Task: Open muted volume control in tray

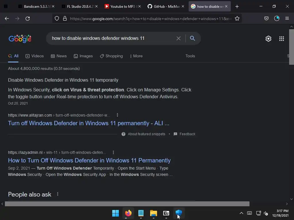Action: point(266,213)
